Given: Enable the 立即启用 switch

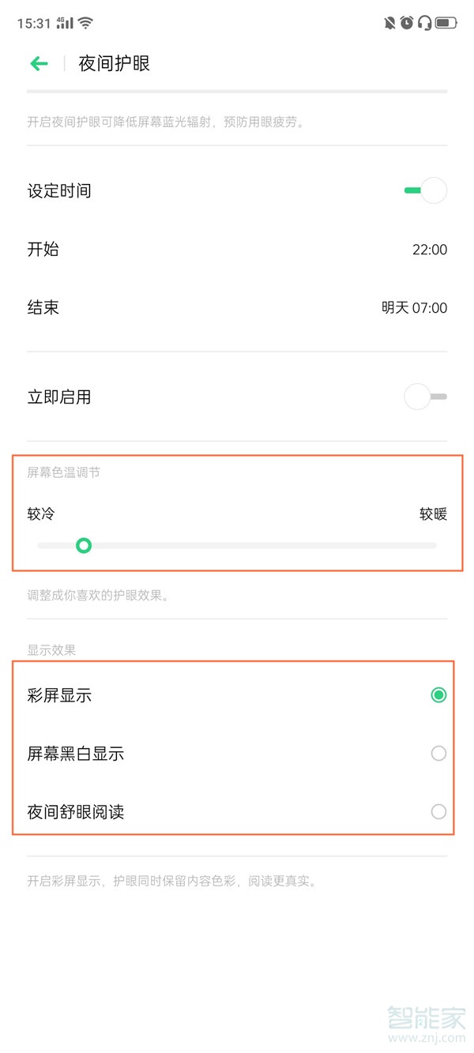Looking at the screenshot, I should click(424, 396).
